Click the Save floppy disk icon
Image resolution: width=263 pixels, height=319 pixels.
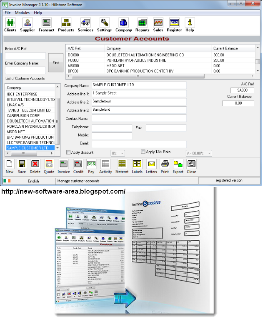[x=22, y=164]
